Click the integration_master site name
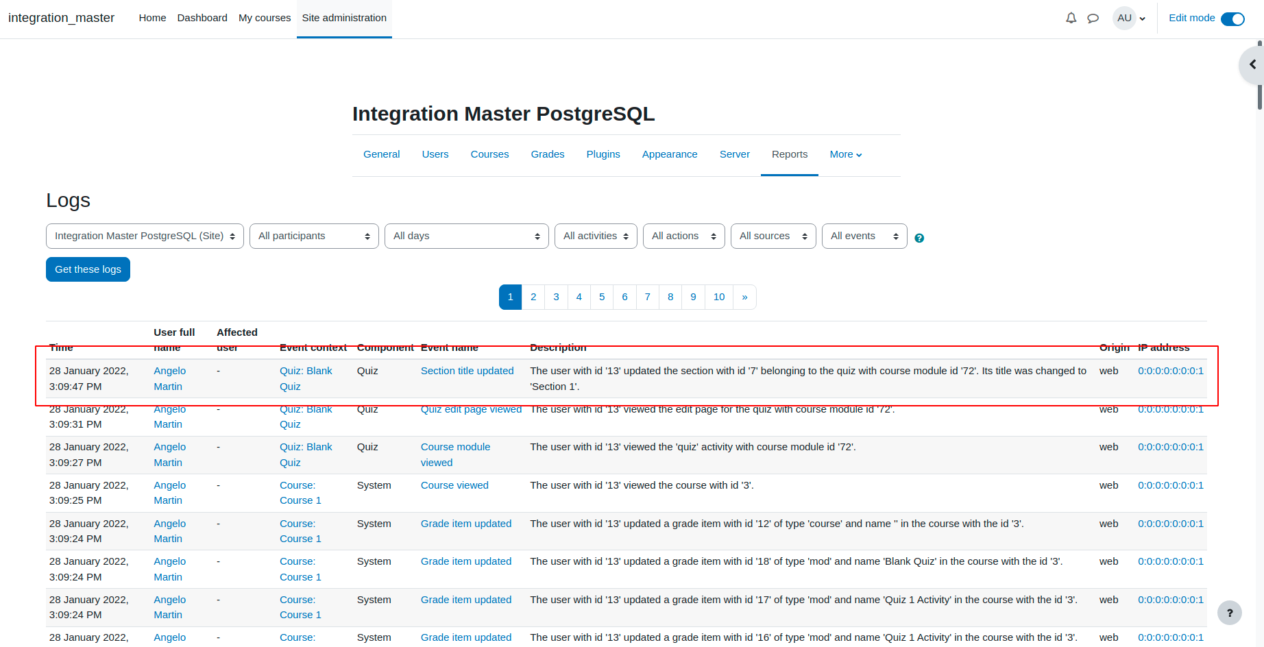The image size is (1264, 647). [61, 18]
